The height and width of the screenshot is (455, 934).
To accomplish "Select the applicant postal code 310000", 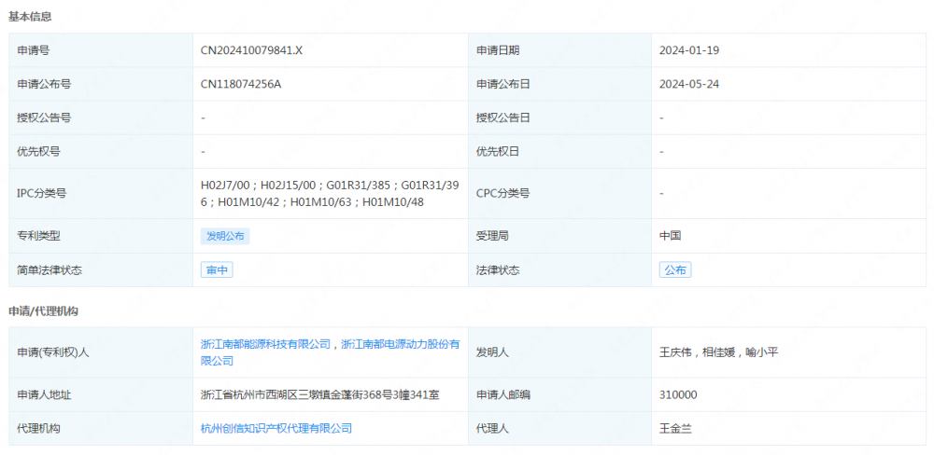I will 678,394.
